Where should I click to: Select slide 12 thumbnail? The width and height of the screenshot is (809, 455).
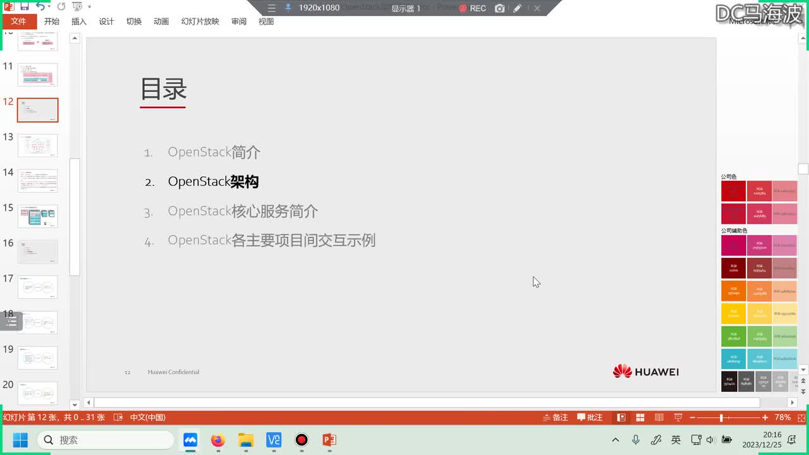[x=37, y=110]
